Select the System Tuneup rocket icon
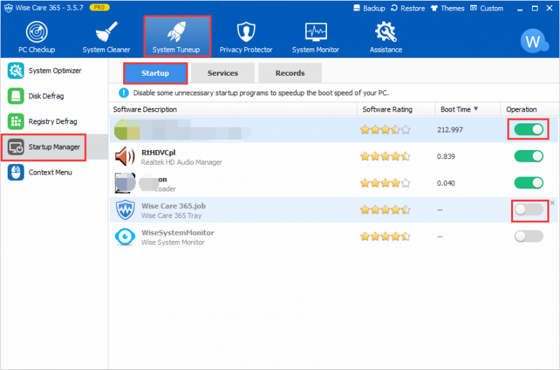This screenshot has height=370, width=560. tap(176, 31)
